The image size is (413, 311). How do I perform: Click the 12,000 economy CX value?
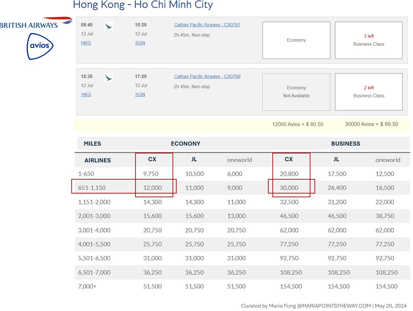point(152,188)
